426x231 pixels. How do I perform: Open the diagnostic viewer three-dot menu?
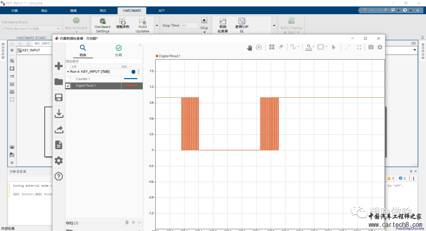click(413, 178)
